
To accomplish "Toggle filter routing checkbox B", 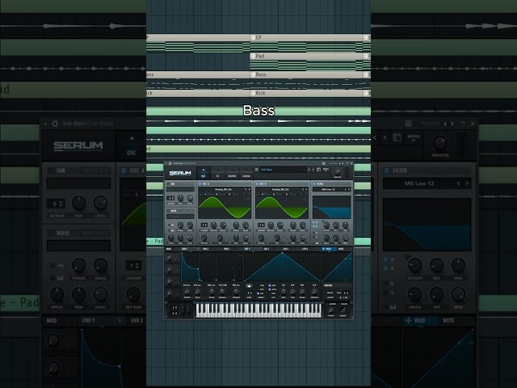I will click(x=313, y=226).
